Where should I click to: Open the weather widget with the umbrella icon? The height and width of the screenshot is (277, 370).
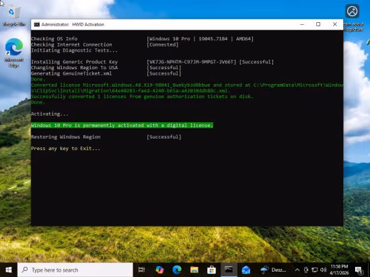coord(273,270)
